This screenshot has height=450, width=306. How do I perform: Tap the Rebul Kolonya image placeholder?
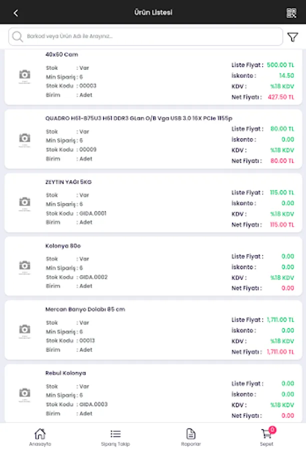click(x=24, y=393)
